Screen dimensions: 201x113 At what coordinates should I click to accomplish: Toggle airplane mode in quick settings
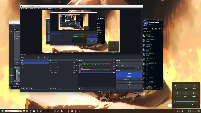tap(194, 86)
